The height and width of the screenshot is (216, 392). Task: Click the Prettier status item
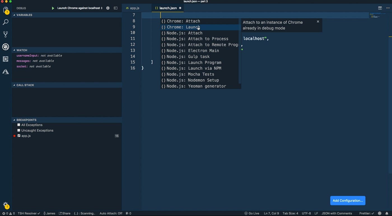point(367,213)
